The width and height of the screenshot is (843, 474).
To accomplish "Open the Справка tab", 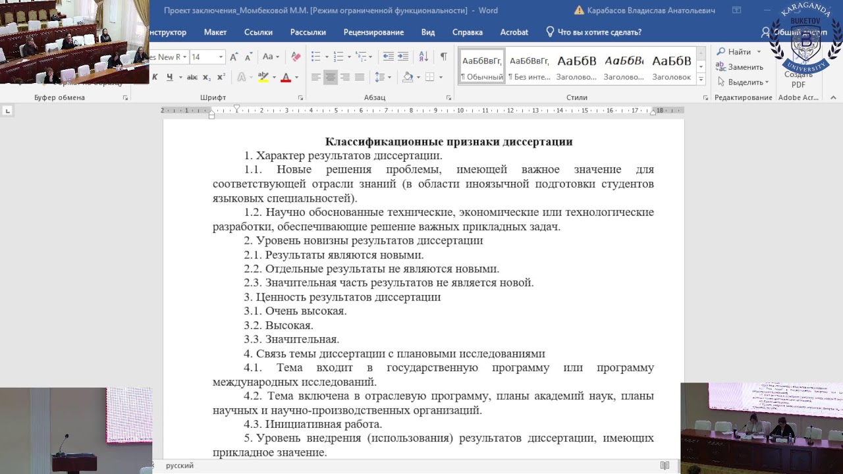I will pyautogui.click(x=468, y=32).
